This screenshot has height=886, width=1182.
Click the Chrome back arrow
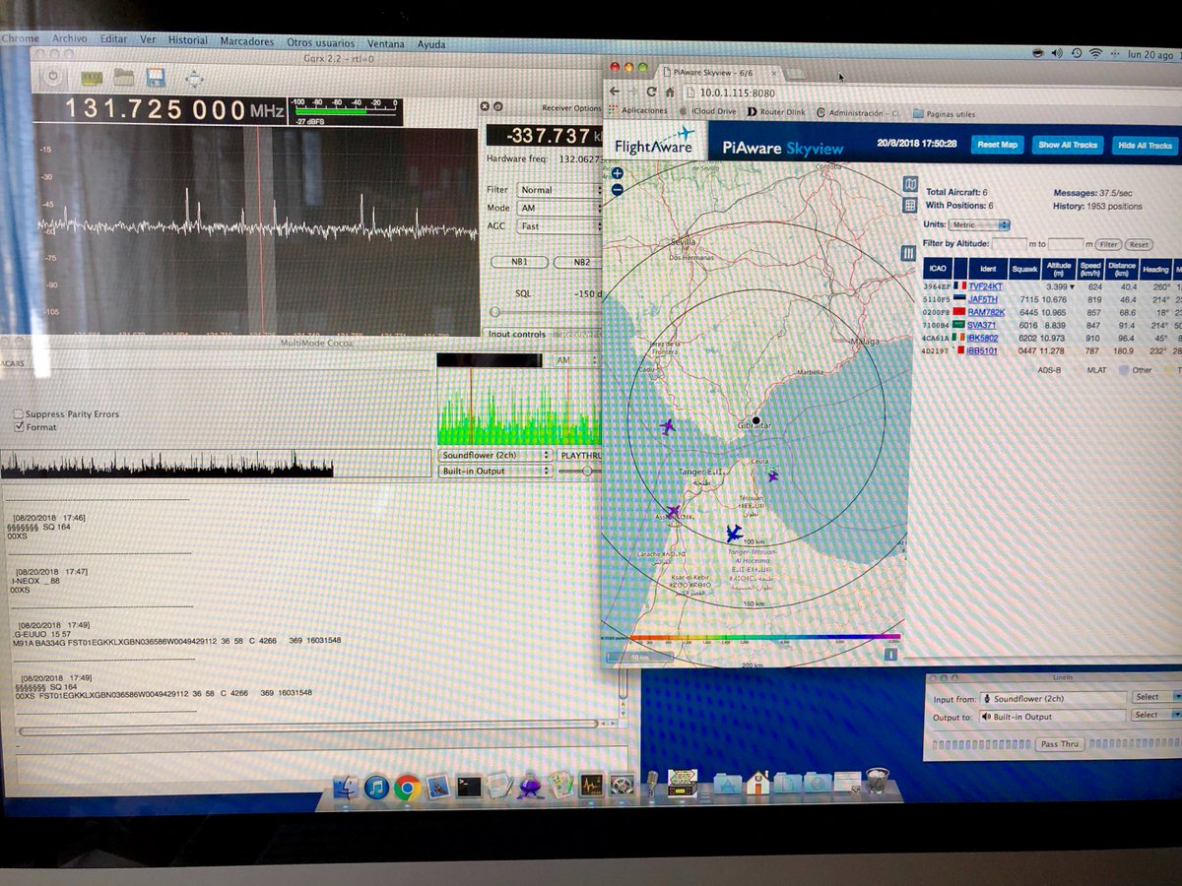coord(615,92)
